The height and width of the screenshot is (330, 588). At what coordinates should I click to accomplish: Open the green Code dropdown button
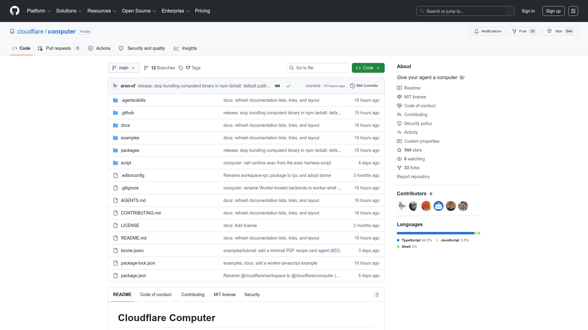click(x=368, y=68)
